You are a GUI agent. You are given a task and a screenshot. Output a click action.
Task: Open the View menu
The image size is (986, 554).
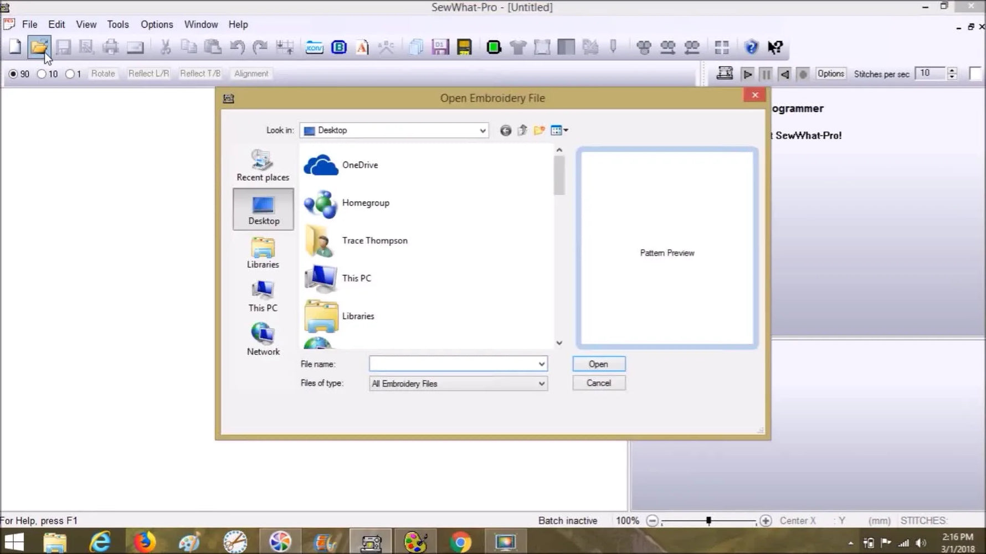[86, 24]
